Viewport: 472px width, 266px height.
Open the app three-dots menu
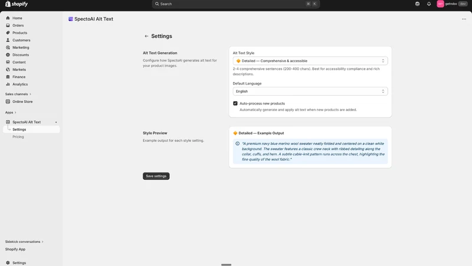464,19
